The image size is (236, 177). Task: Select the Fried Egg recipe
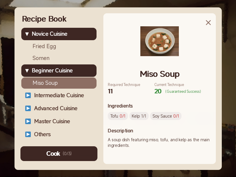(44, 46)
